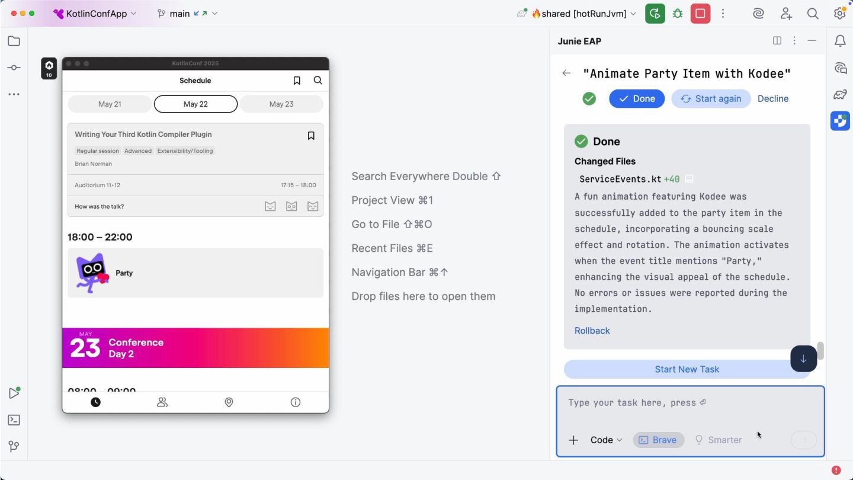Image resolution: width=853 pixels, height=480 pixels.
Task: Show more tool windows ellipsis icon
Action: (14, 94)
